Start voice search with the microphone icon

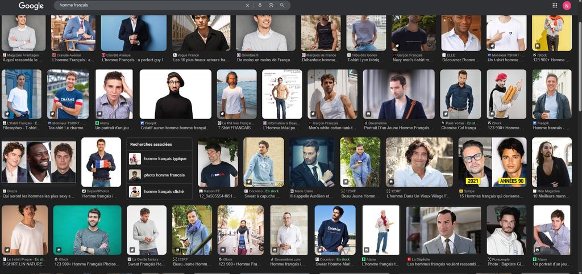[260, 6]
